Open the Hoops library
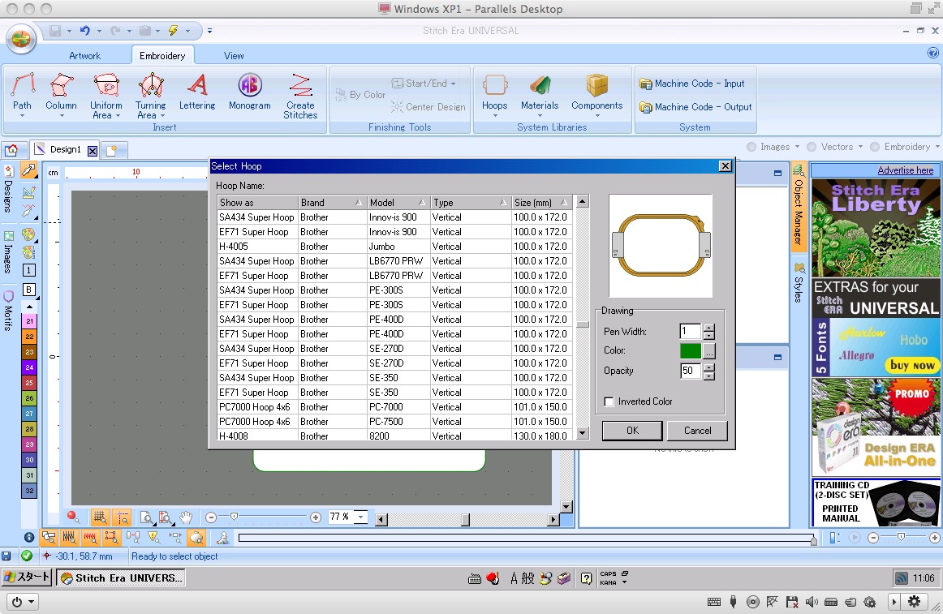This screenshot has height=614, width=943. pyautogui.click(x=494, y=94)
